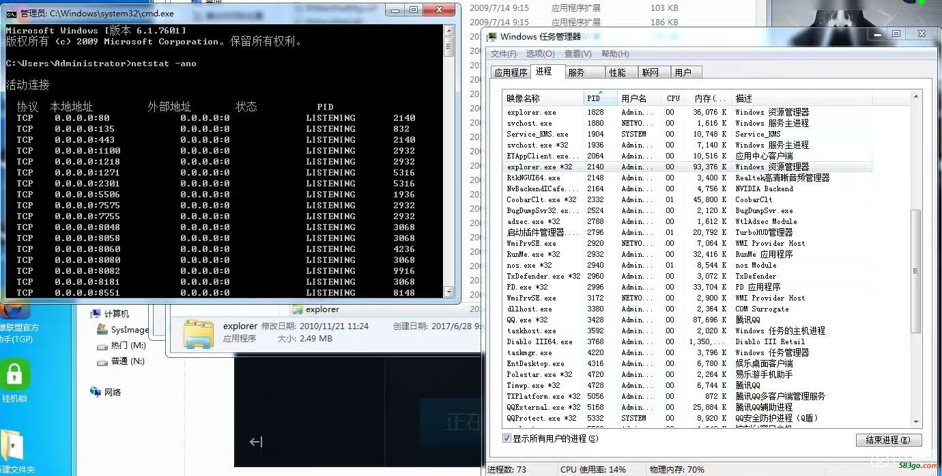Sort by the PID column header
Viewport: 942px width, 476px height.
pos(601,98)
